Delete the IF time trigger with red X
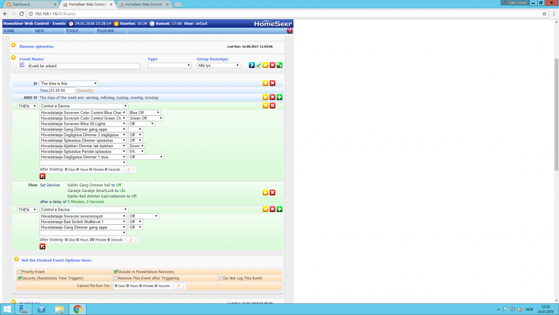 (x=273, y=83)
